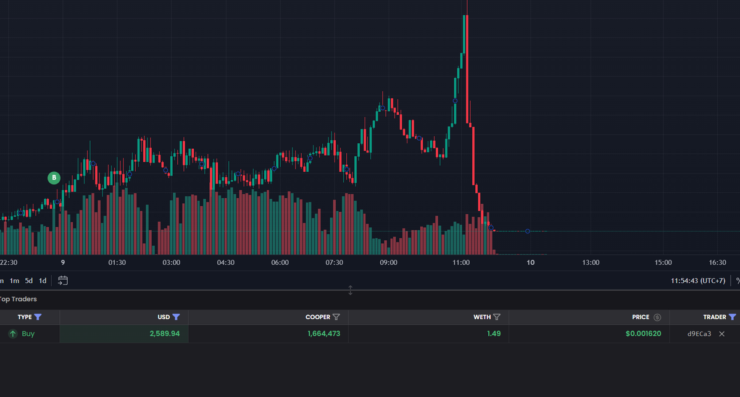The image size is (740, 397).
Task: Click the 09:00 time axis label
Action: 388,262
